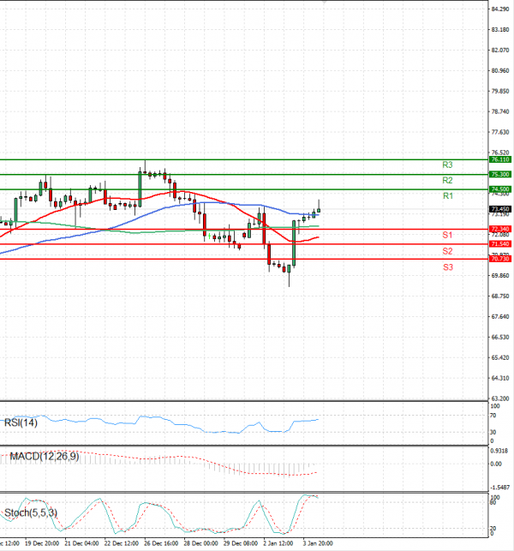Click the 83.180 price axis value
The image size is (514, 551).
[500, 29]
